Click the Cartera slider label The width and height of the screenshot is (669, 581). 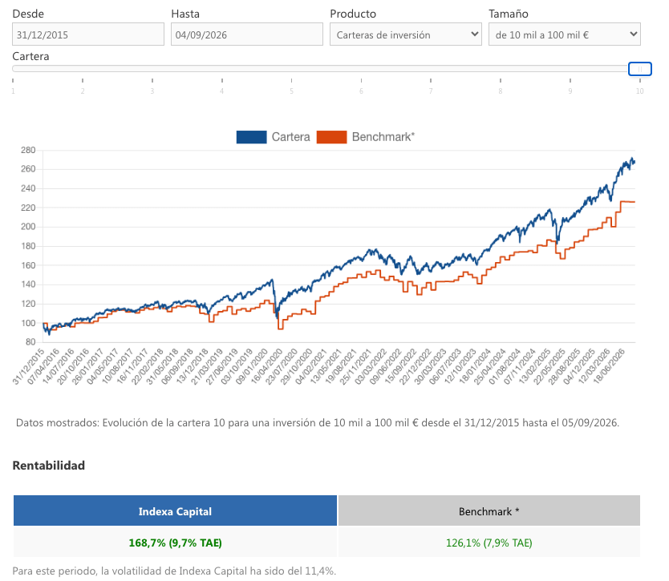pyautogui.click(x=30, y=56)
